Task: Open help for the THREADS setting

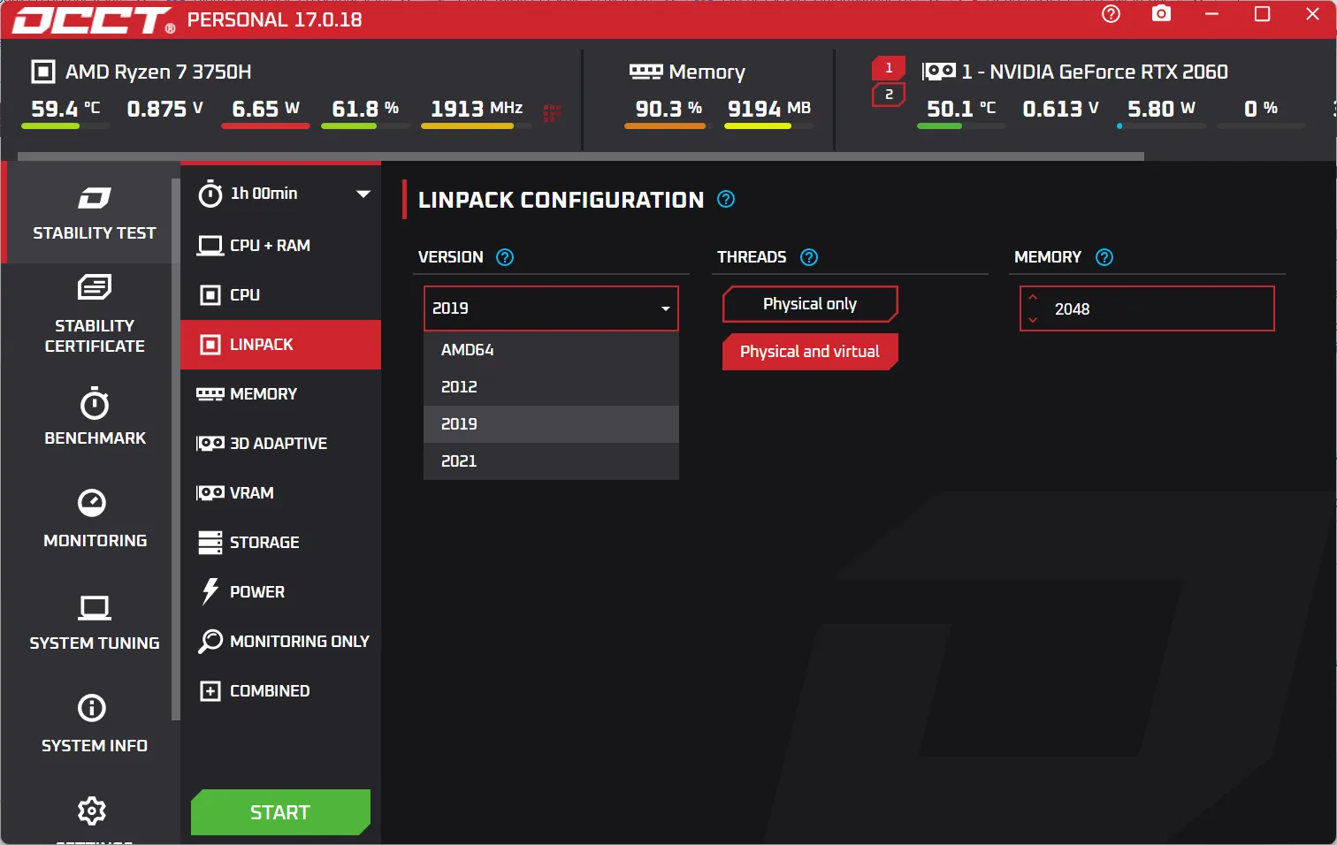Action: point(809,257)
